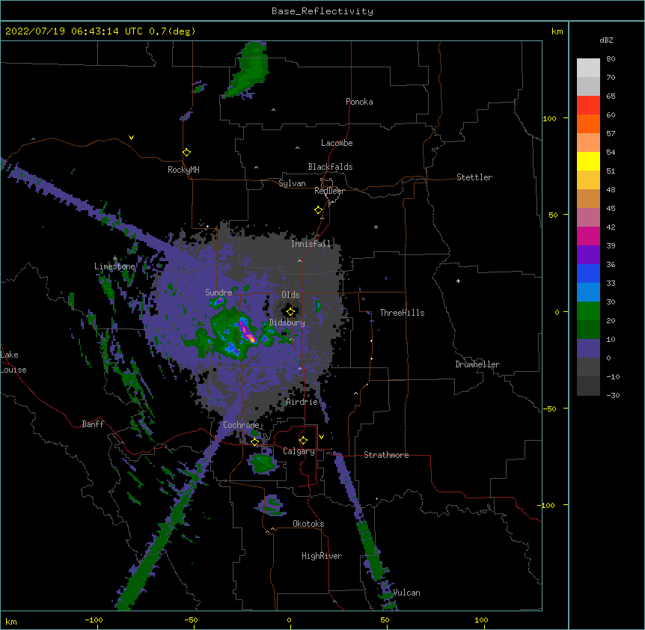Click the RedDeer city label

coord(329,191)
